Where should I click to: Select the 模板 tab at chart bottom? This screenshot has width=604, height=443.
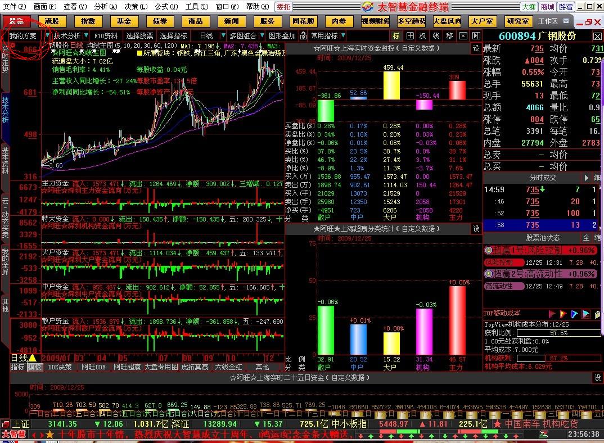[x=34, y=367]
